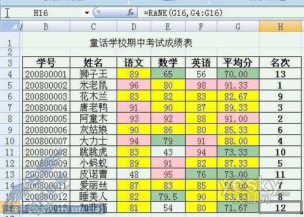Screen dimensions: 304x217
Task: Click the average cell 70.00
Action: pos(238,74)
